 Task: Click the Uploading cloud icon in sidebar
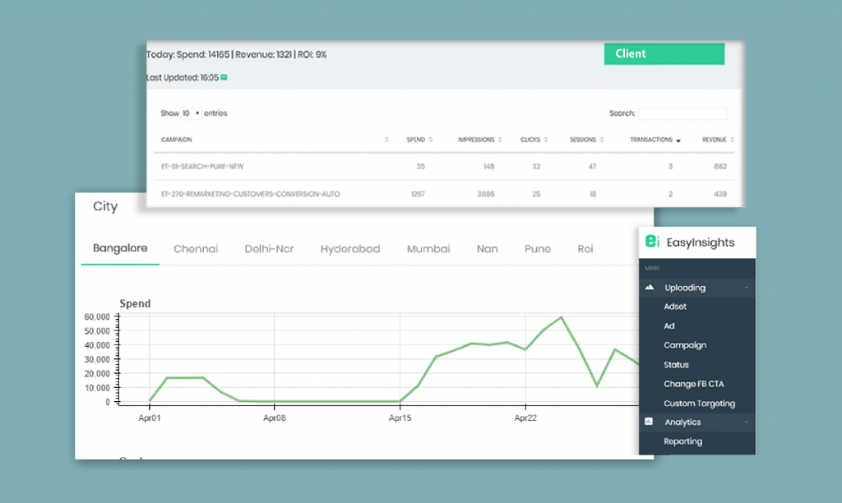pos(650,287)
